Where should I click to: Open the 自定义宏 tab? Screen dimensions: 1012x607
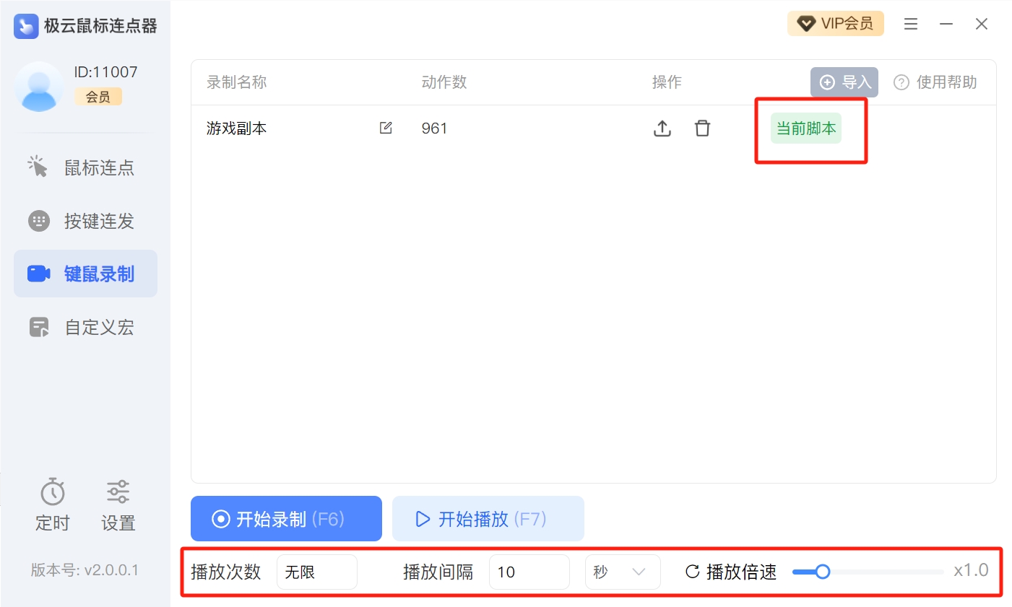tap(85, 327)
